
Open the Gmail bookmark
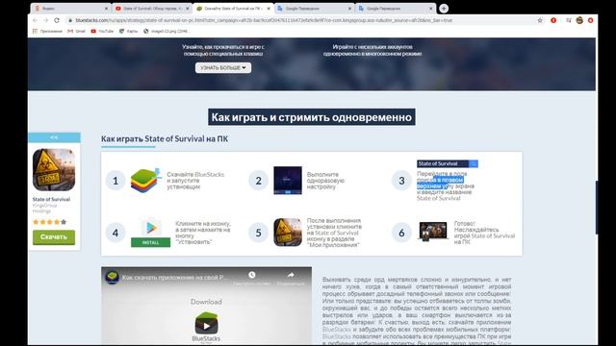(77, 31)
